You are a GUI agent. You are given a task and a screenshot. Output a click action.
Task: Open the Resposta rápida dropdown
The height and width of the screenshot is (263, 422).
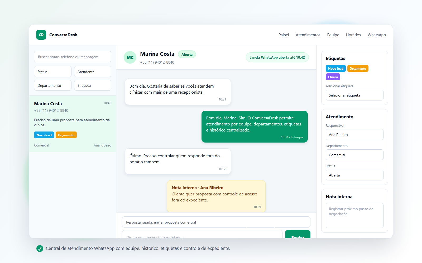click(216, 222)
